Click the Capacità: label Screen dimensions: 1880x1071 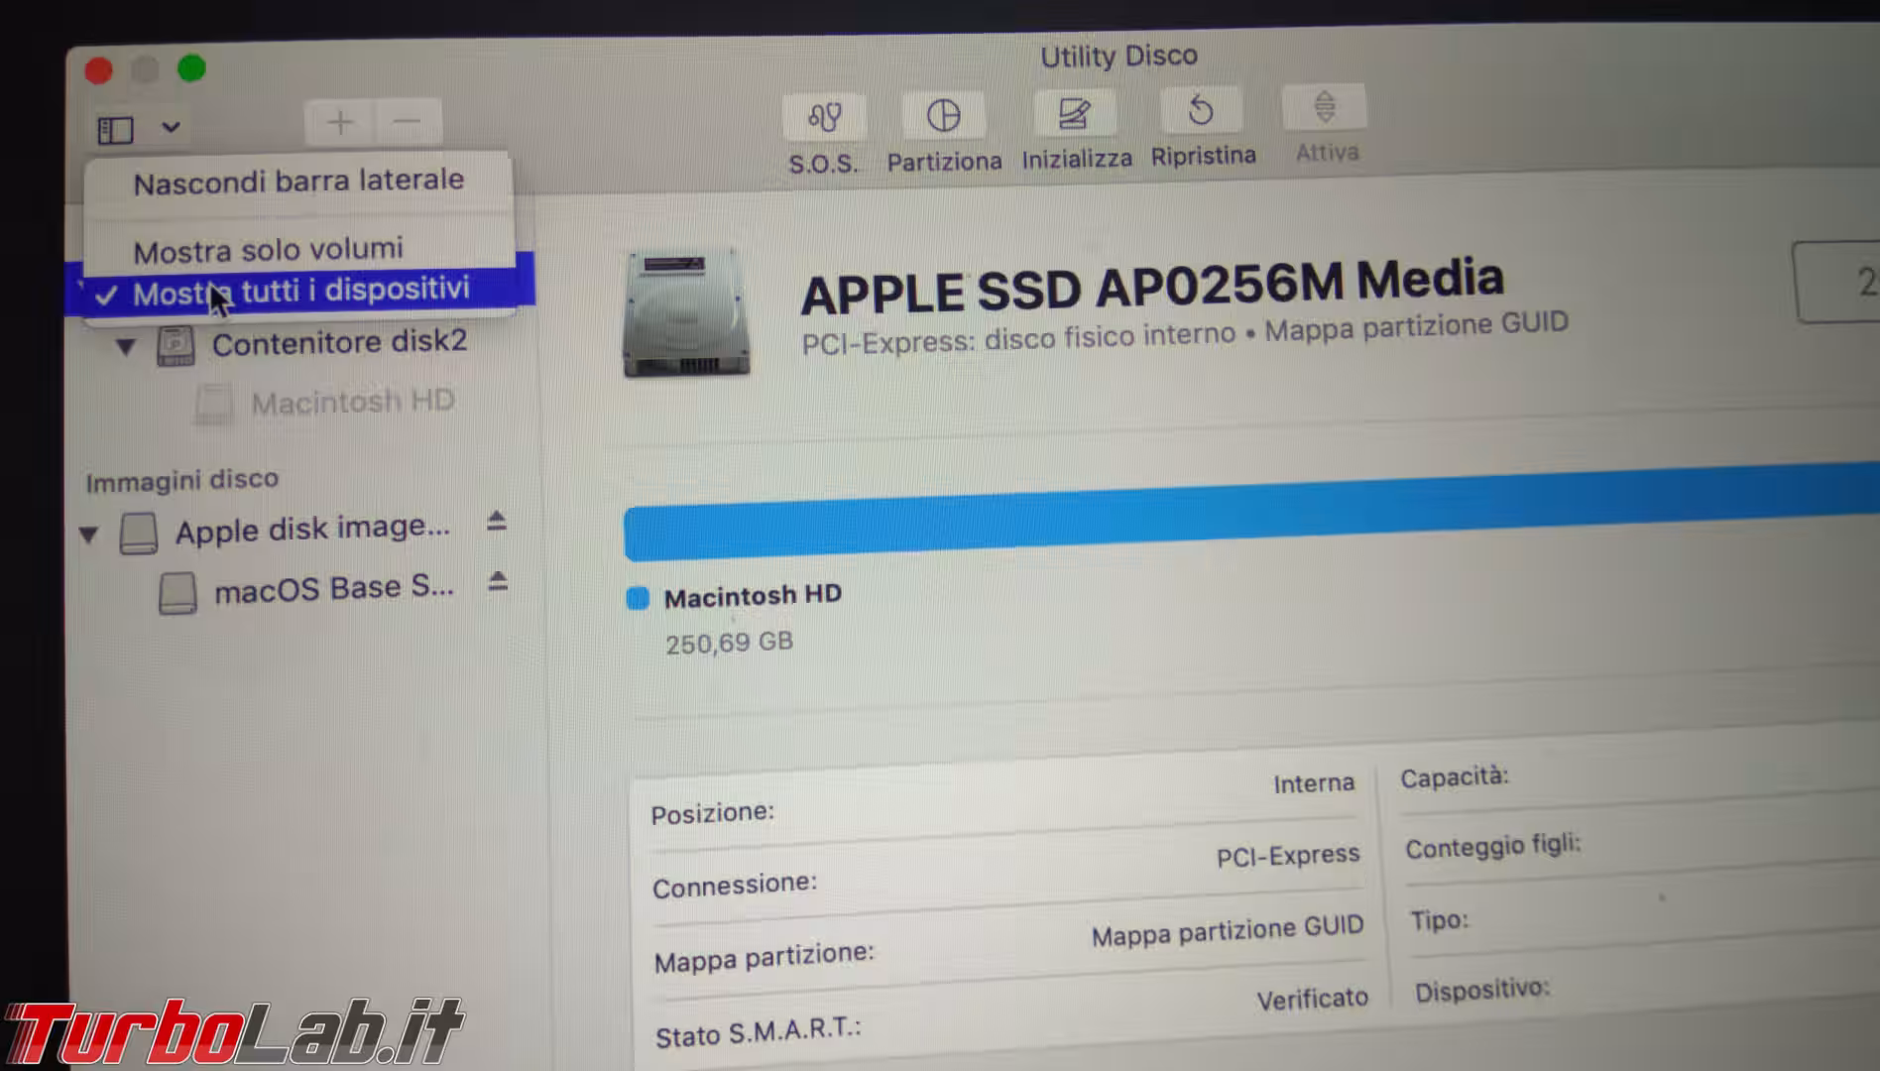click(1455, 776)
